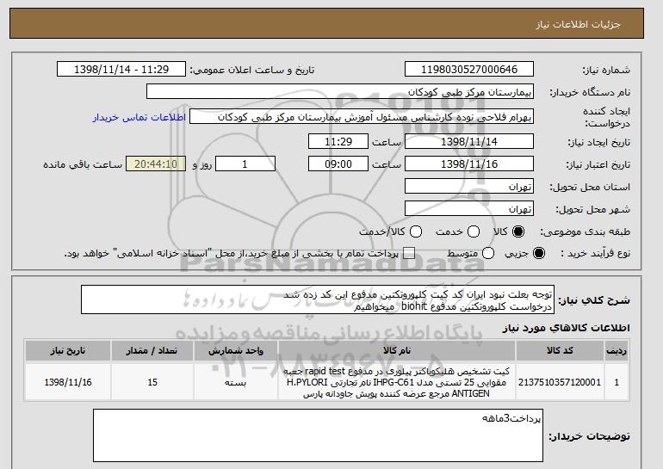Click the validity date field 1398/11/16
This screenshot has height=469, width=663.
pos(469,164)
